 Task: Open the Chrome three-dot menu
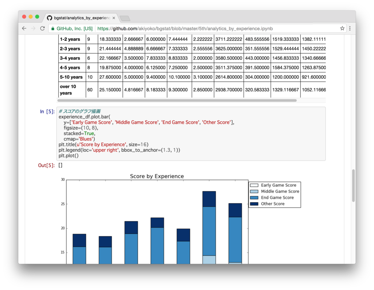coord(350,28)
